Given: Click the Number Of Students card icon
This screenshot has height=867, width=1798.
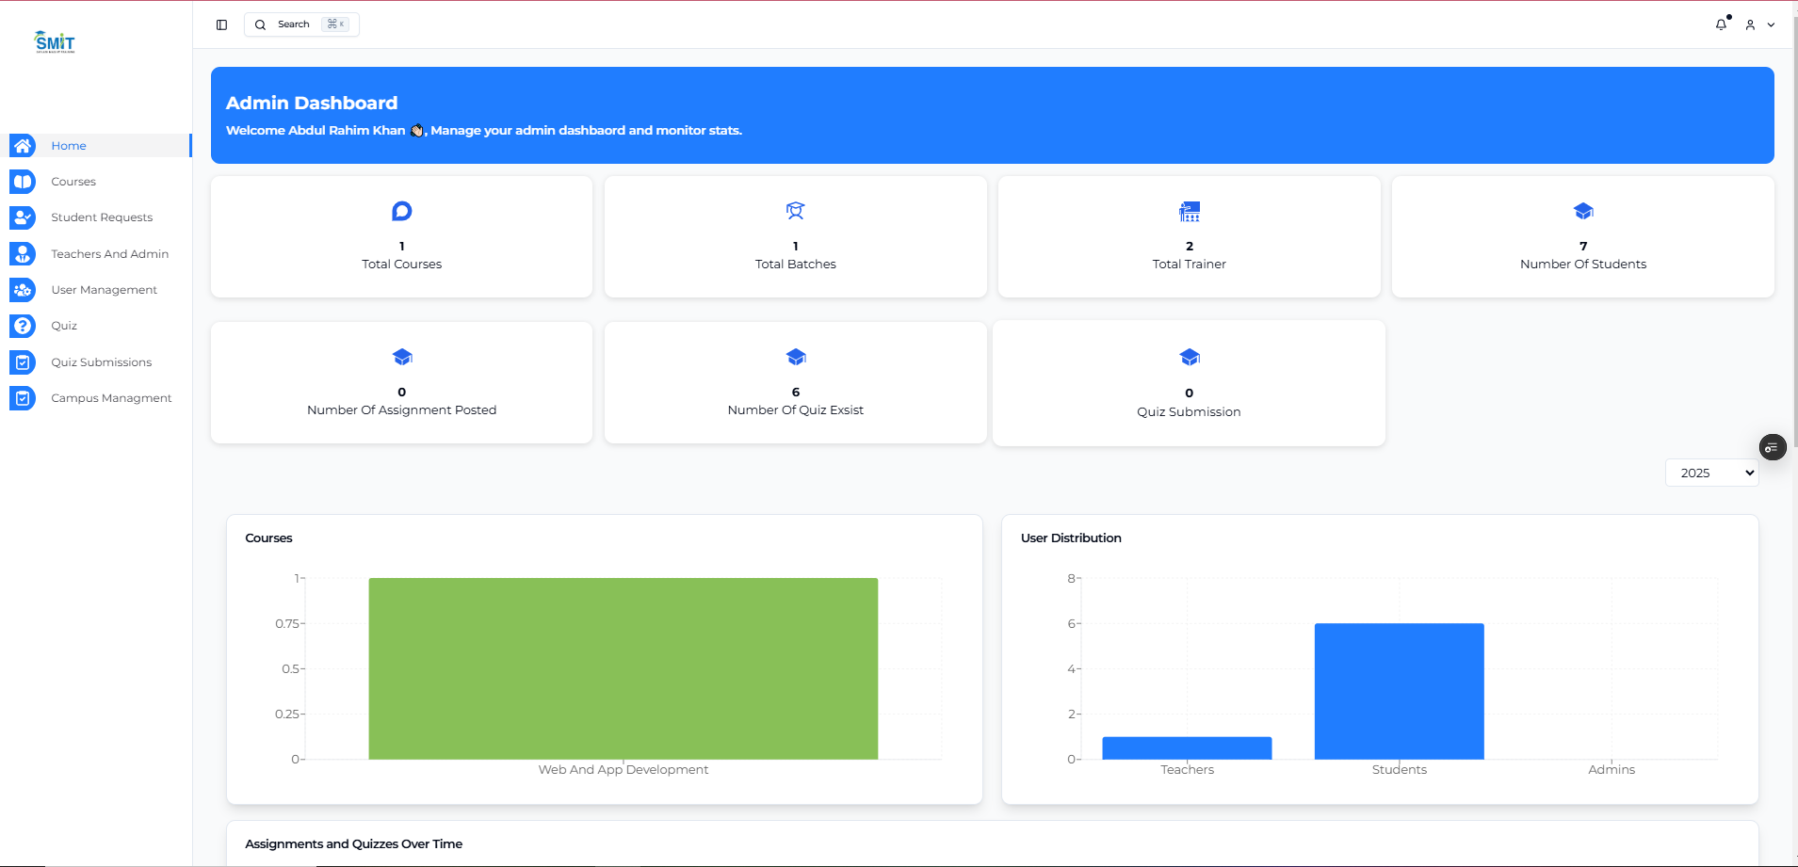Looking at the screenshot, I should click(x=1583, y=211).
